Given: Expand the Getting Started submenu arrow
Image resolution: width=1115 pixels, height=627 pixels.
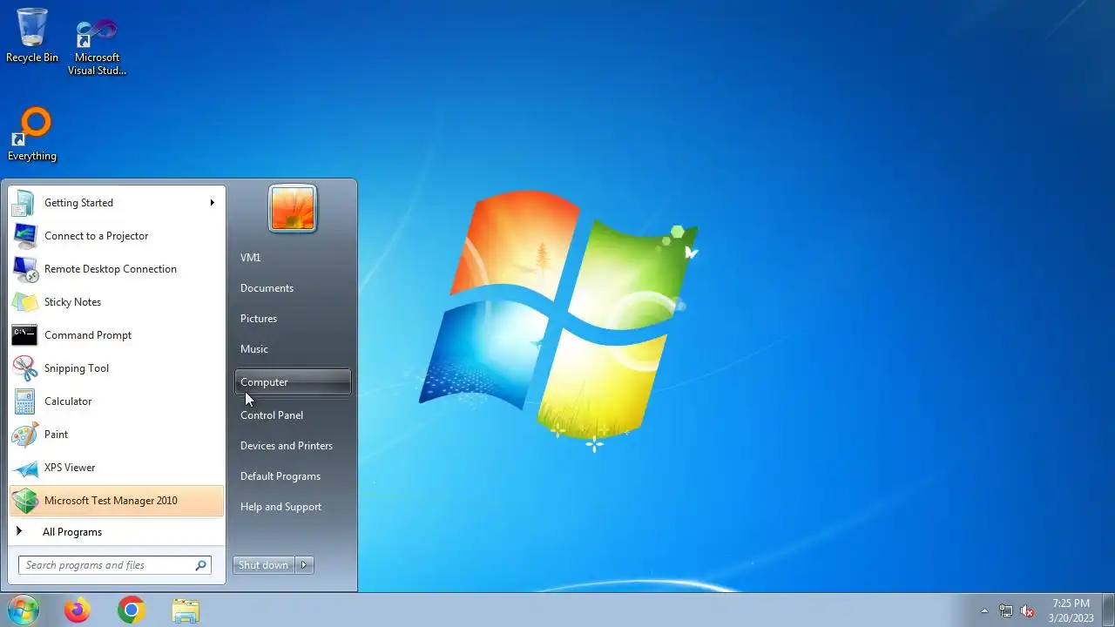Looking at the screenshot, I should 212,203.
